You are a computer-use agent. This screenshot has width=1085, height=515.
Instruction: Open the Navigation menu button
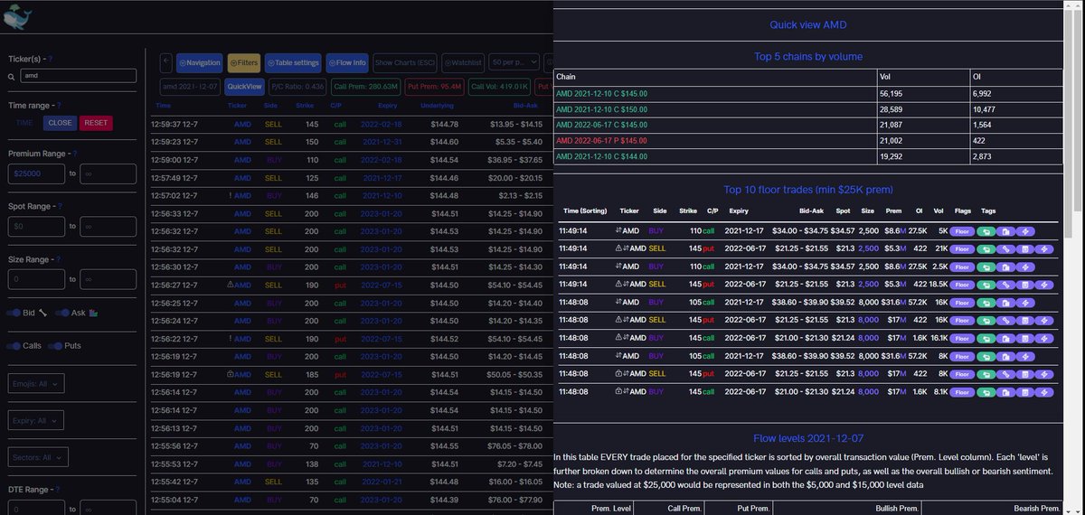point(199,62)
